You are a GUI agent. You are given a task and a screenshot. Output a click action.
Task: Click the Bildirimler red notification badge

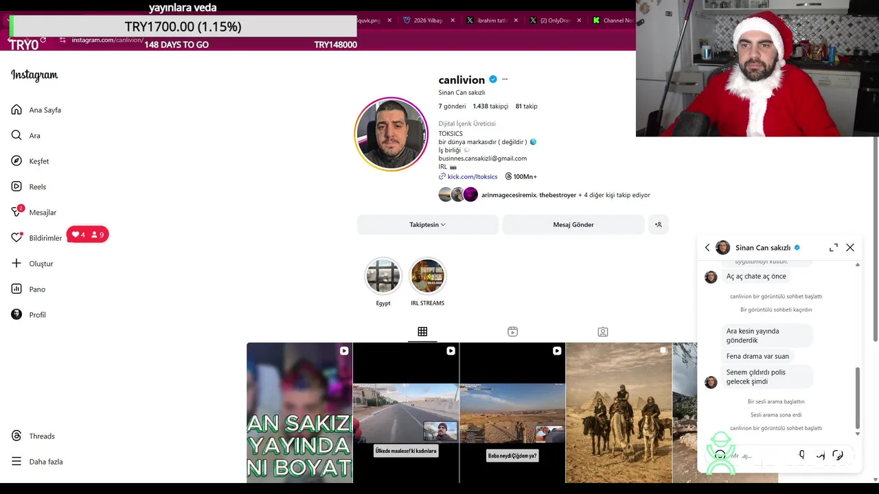(88, 235)
